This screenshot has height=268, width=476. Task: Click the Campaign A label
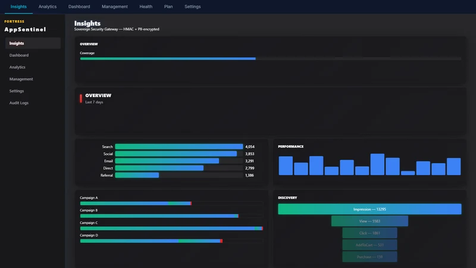point(89,198)
